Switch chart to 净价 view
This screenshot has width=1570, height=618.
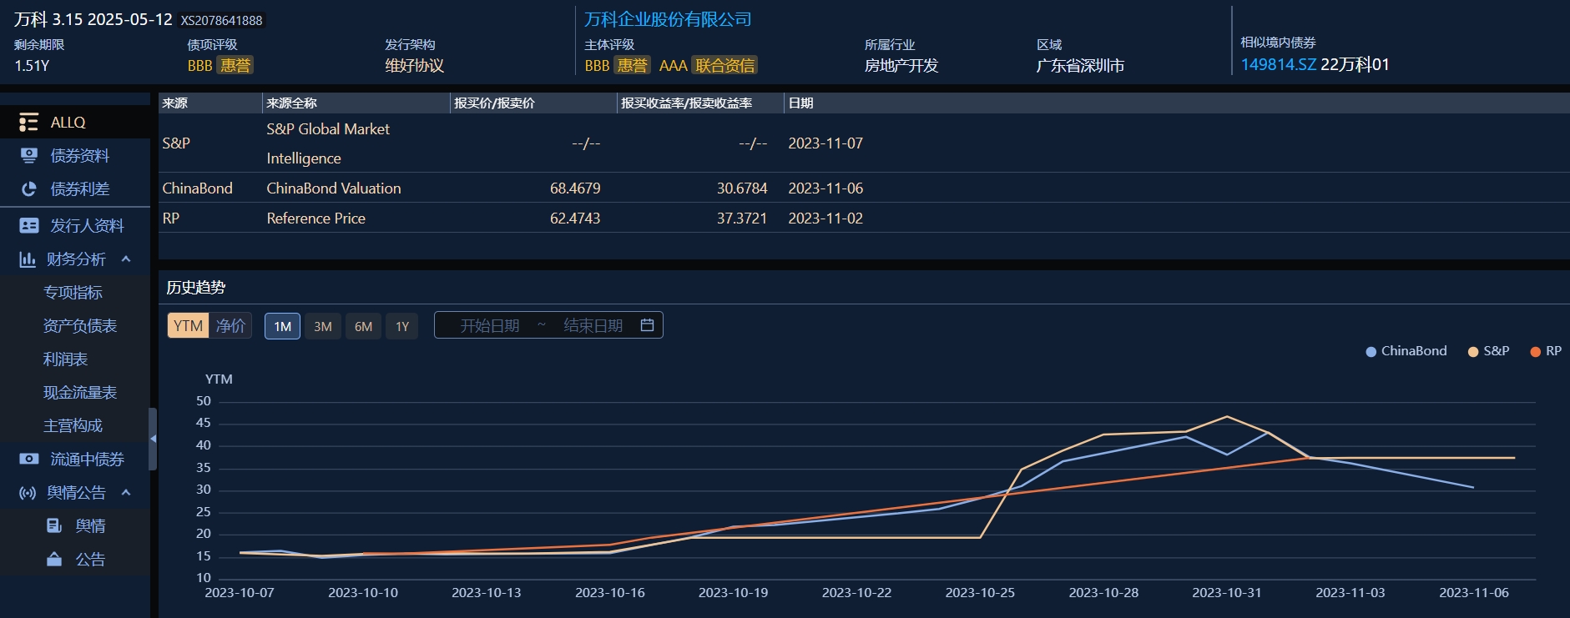click(230, 326)
